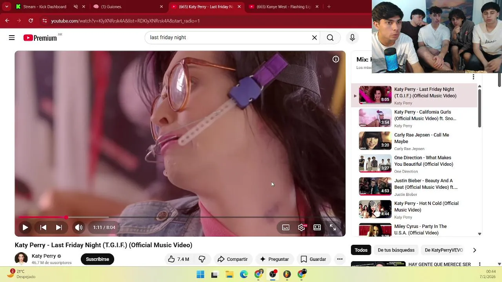
Task: Open OBS Studio from the taskbar
Action: [273, 274]
